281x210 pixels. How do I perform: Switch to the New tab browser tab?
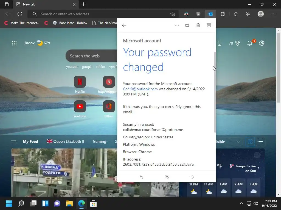(46, 4)
